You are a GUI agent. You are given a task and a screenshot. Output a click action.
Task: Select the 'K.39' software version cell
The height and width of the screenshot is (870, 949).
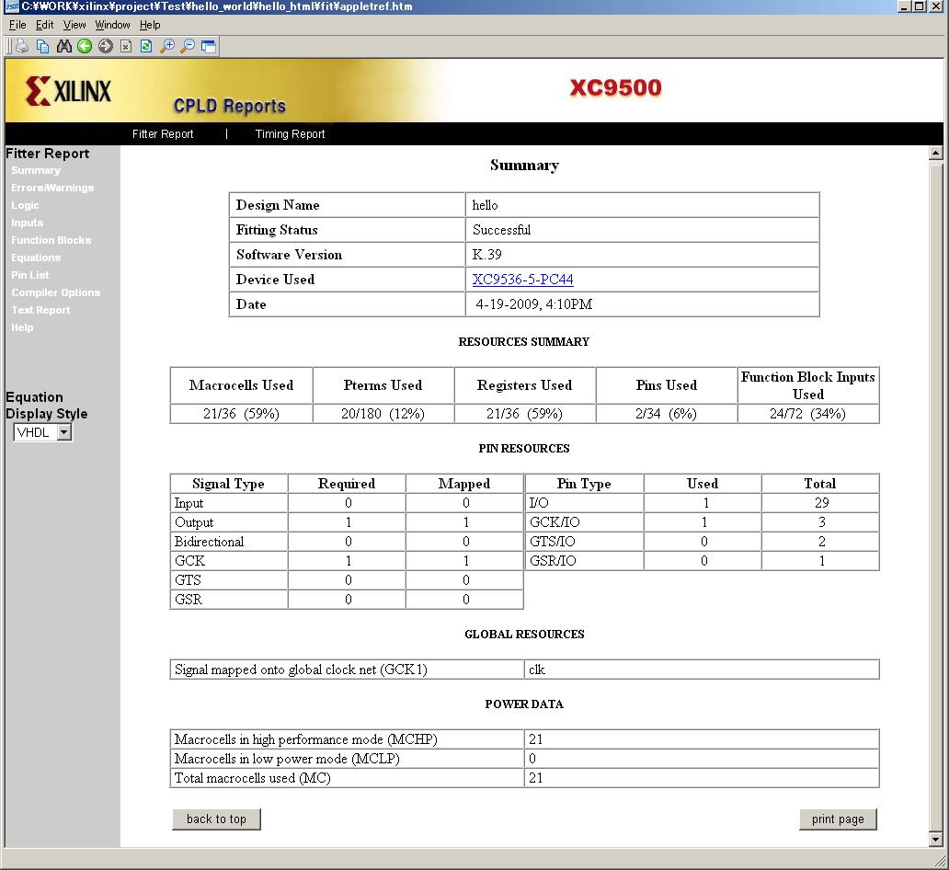click(642, 255)
